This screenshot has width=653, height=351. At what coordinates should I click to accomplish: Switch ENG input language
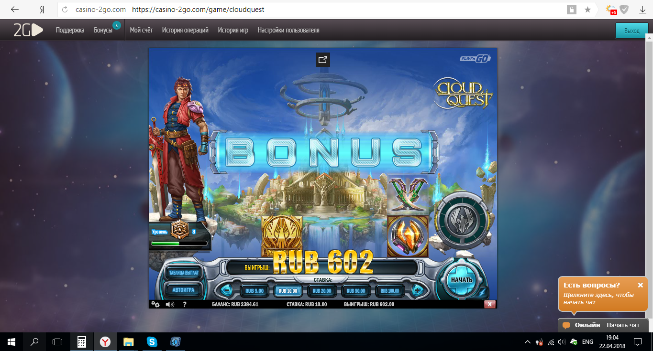(587, 341)
